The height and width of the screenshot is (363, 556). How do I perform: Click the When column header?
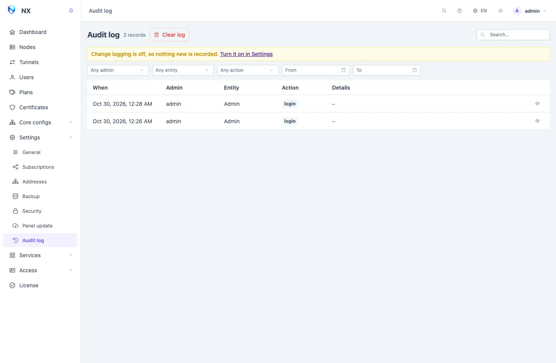coord(100,88)
